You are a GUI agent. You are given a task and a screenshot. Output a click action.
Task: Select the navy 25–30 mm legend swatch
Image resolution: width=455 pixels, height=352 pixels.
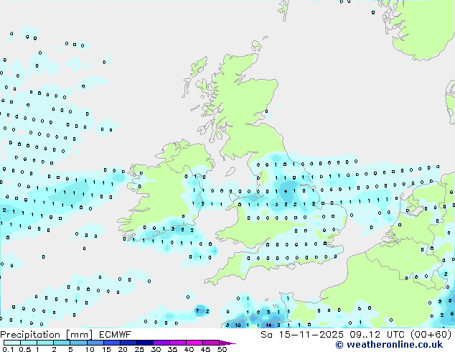(x=144, y=343)
